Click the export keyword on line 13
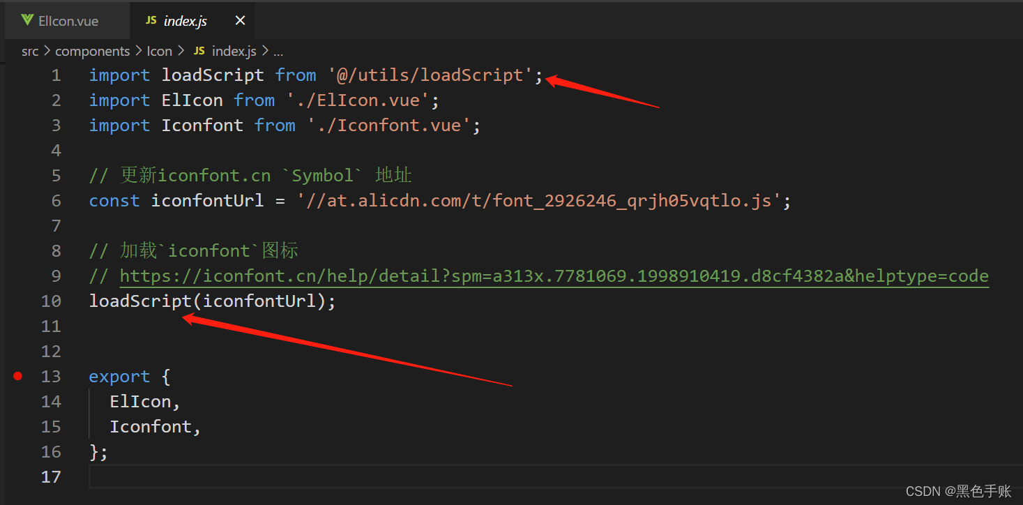1023x505 pixels. click(119, 376)
